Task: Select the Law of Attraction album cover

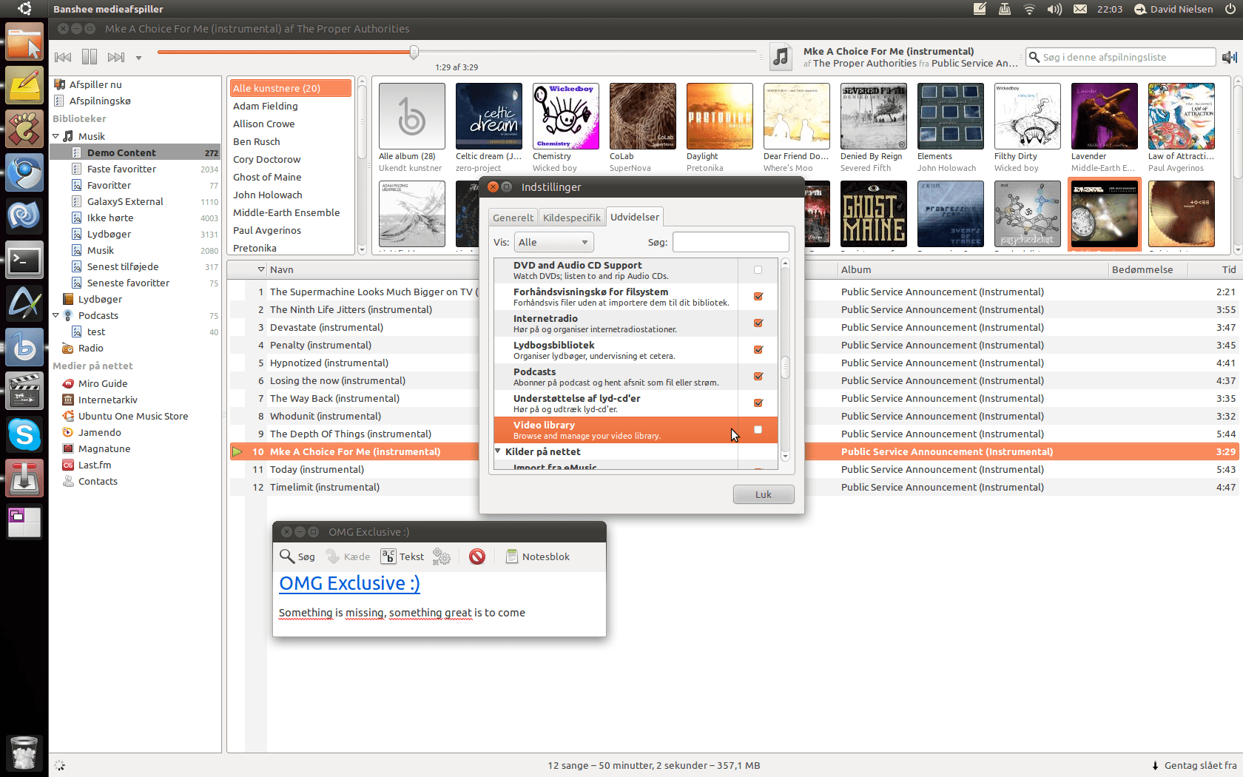Action: [1182, 116]
